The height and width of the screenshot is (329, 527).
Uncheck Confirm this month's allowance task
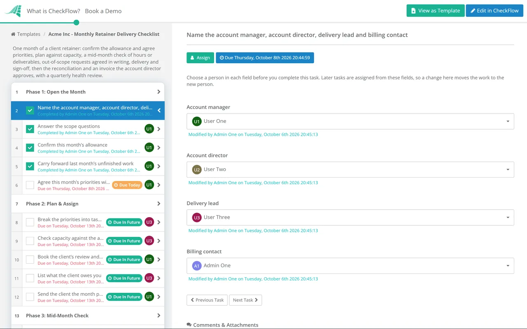[30, 148]
